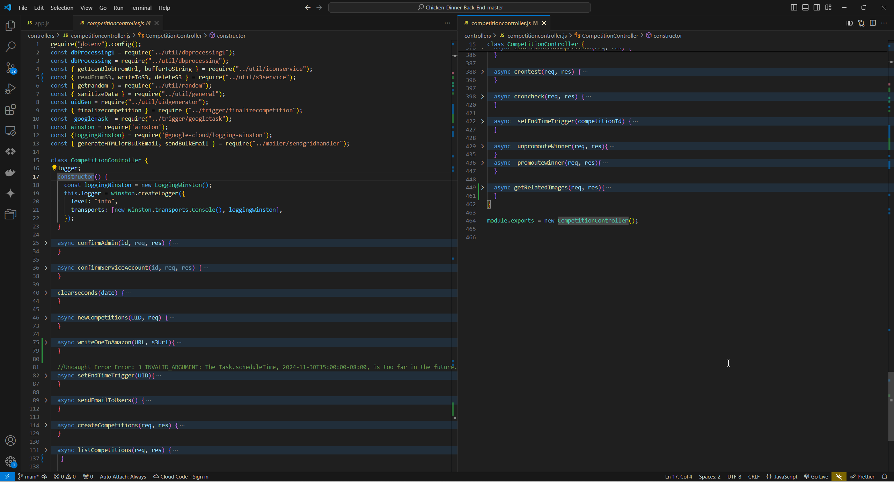Open the Extensions view icon

point(10,110)
